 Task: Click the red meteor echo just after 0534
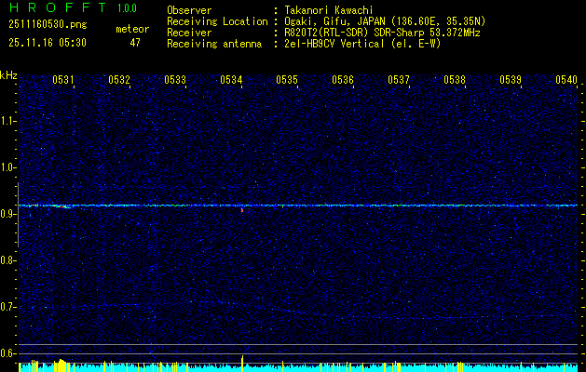242,210
